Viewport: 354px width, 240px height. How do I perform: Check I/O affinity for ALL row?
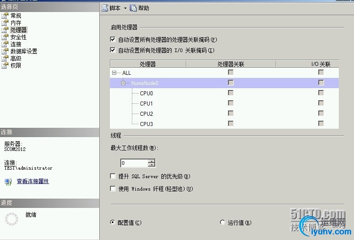pos(321,72)
